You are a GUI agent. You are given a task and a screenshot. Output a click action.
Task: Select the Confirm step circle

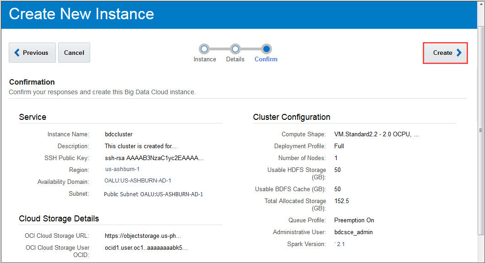pyautogui.click(x=267, y=49)
